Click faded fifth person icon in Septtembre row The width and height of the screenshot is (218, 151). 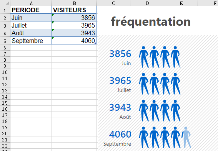(x=186, y=138)
